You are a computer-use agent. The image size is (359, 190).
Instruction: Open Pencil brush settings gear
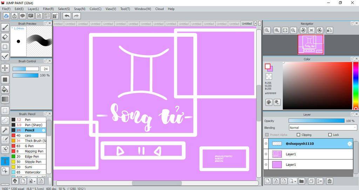(43, 130)
